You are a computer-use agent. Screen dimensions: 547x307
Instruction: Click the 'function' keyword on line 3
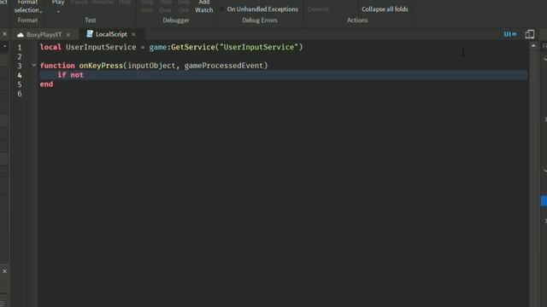(57, 66)
